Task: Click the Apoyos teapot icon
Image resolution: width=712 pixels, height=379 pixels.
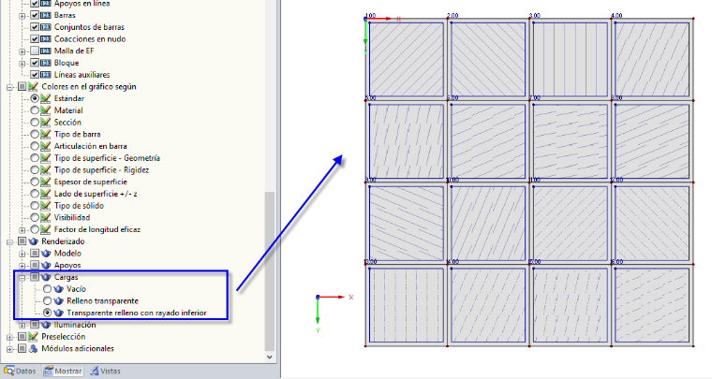Action: (x=46, y=265)
